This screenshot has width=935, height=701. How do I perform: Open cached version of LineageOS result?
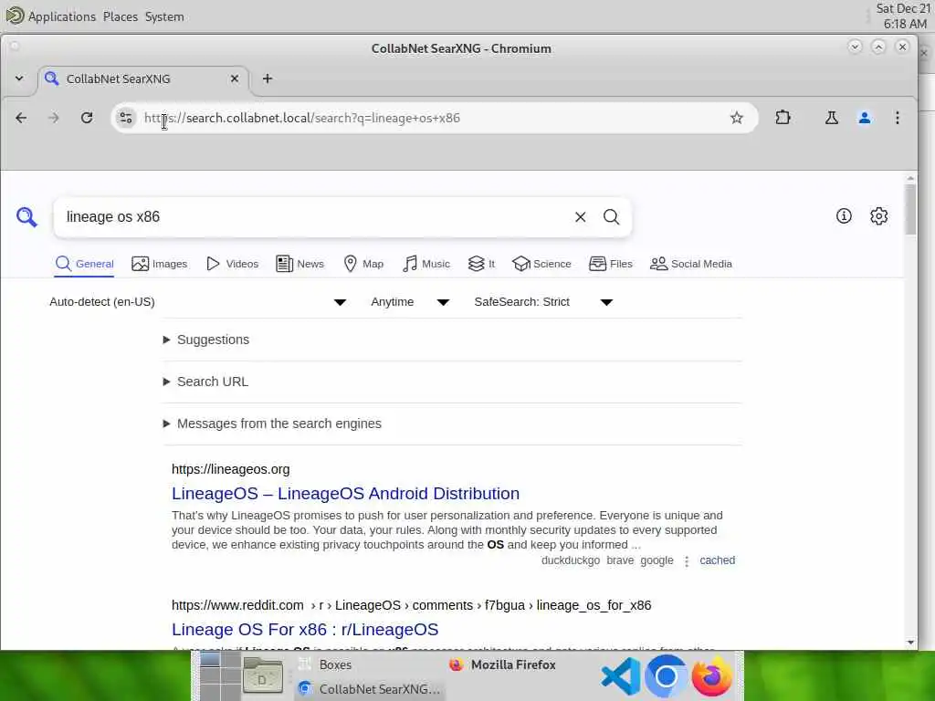717,560
